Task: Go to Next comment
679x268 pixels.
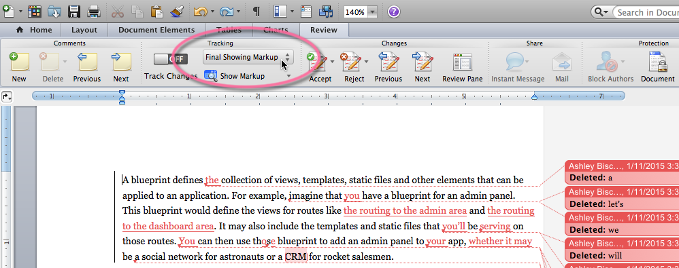Action: click(x=121, y=67)
